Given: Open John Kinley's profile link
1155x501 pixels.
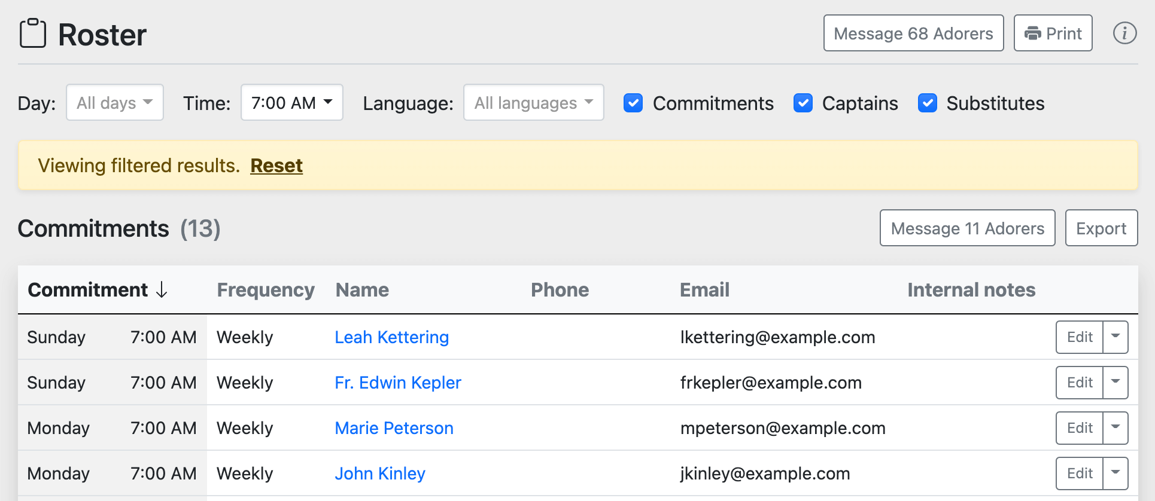Looking at the screenshot, I should 380,473.
